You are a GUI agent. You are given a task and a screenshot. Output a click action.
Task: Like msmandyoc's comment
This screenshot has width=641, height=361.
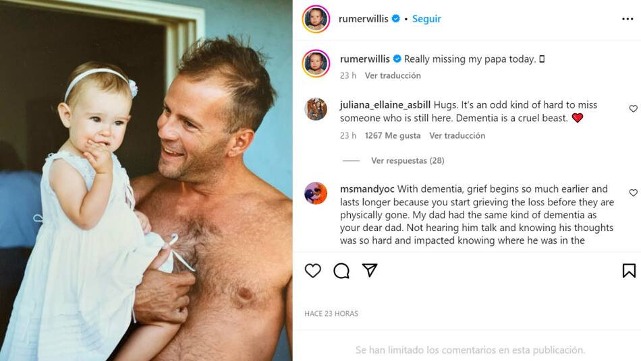click(633, 193)
